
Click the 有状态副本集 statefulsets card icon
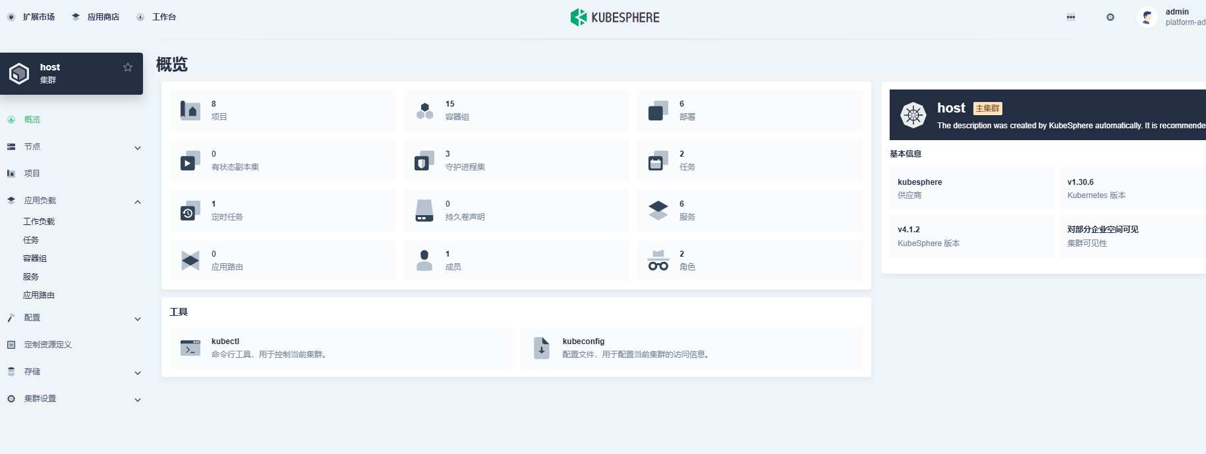[190, 161]
